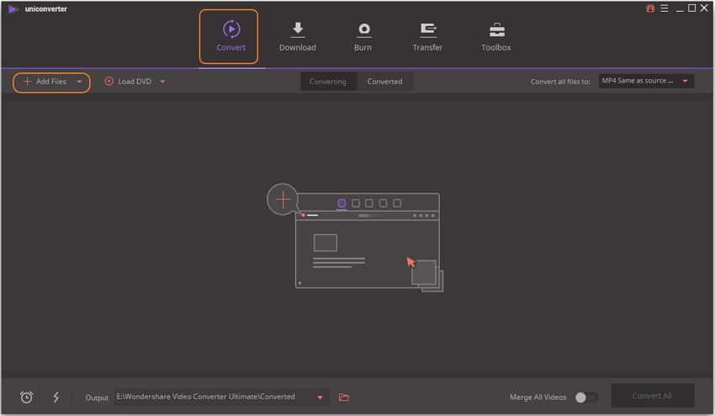Open the MP4 output format dropdown
Image resolution: width=715 pixels, height=416 pixels.
[x=645, y=81]
